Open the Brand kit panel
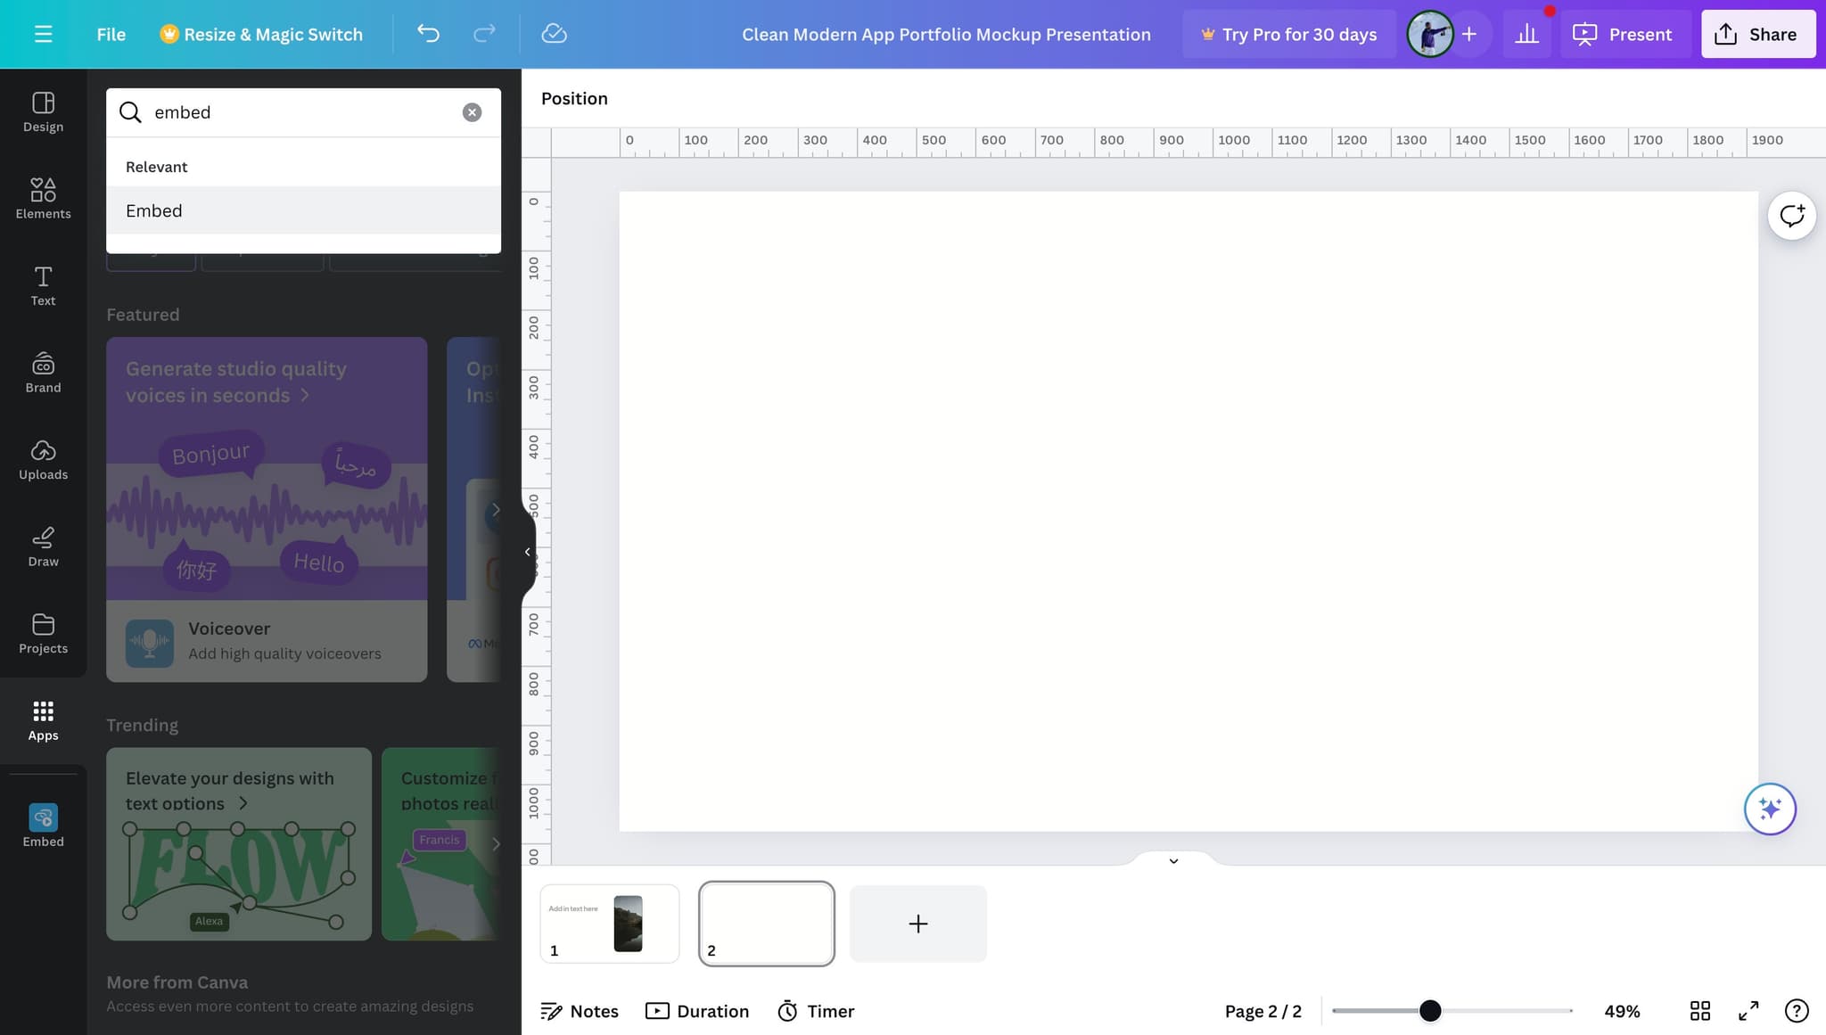This screenshot has height=1035, width=1826. [x=43, y=372]
